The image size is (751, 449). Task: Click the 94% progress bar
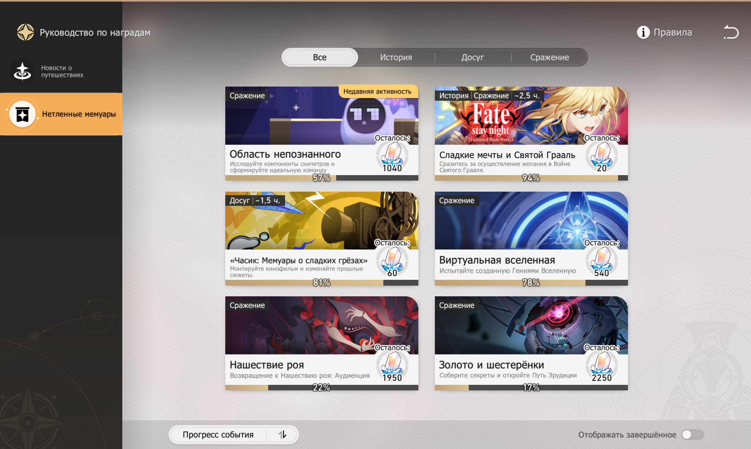click(531, 178)
